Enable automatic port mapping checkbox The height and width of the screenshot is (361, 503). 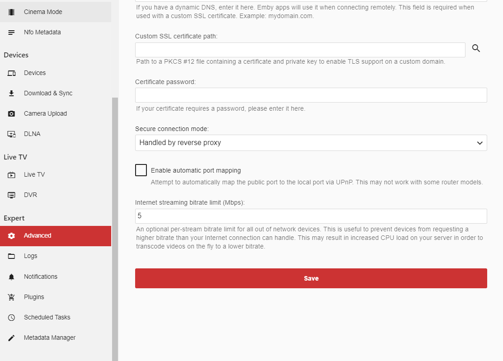tap(141, 170)
